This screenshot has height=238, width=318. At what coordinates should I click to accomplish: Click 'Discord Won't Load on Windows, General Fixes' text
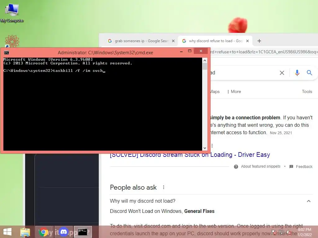(x=162, y=211)
